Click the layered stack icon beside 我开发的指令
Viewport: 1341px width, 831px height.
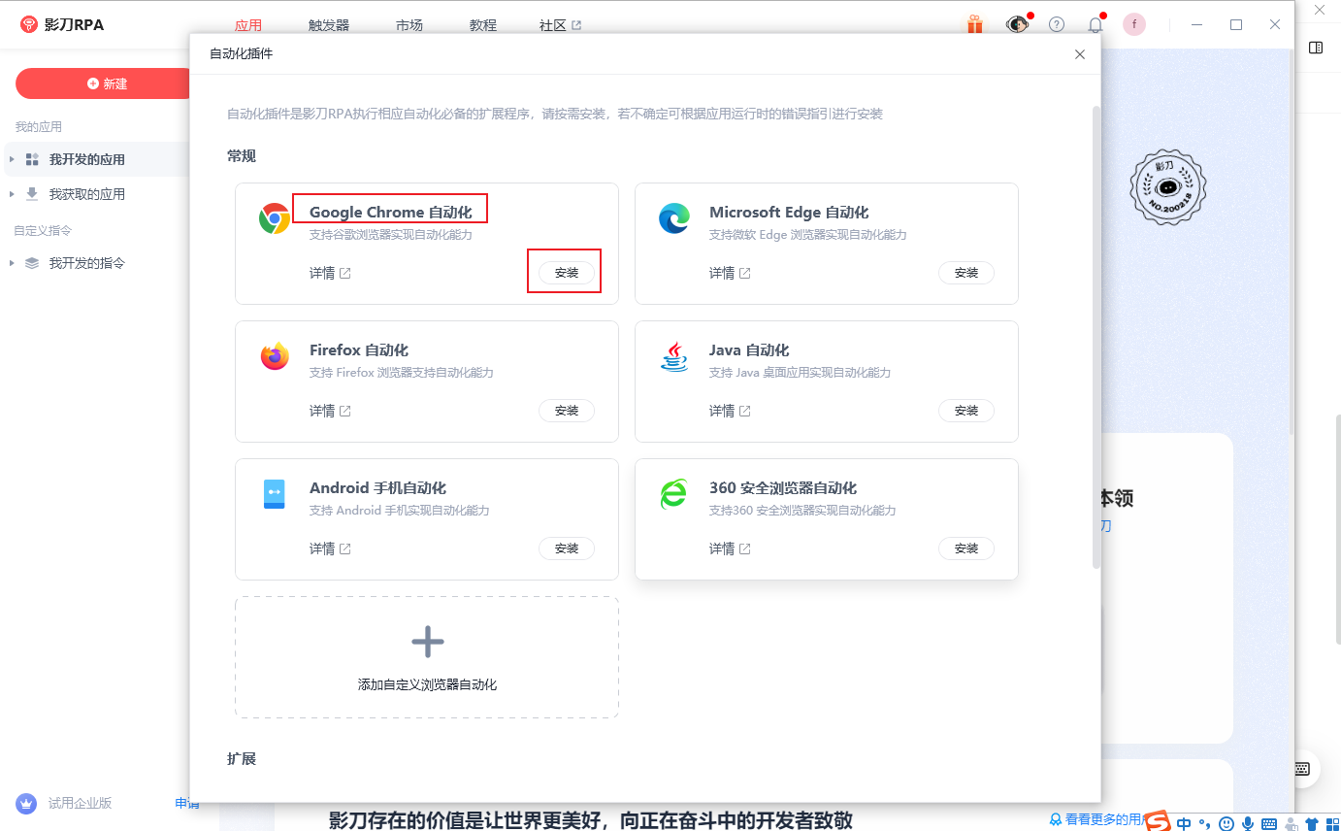pos(32,263)
